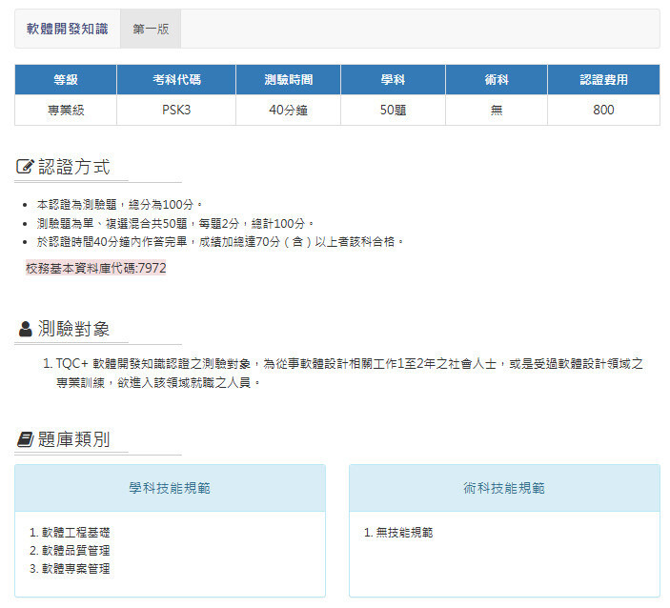Select the 軟體開發知識 tab

click(x=68, y=29)
